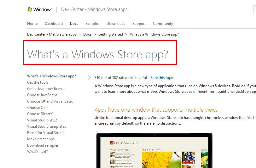Click the Apps have one window section heading
Viewport: 256px width, 168px height.
click(156, 110)
